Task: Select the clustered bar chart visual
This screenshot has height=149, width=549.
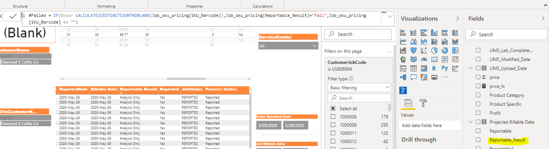Action: [424, 33]
